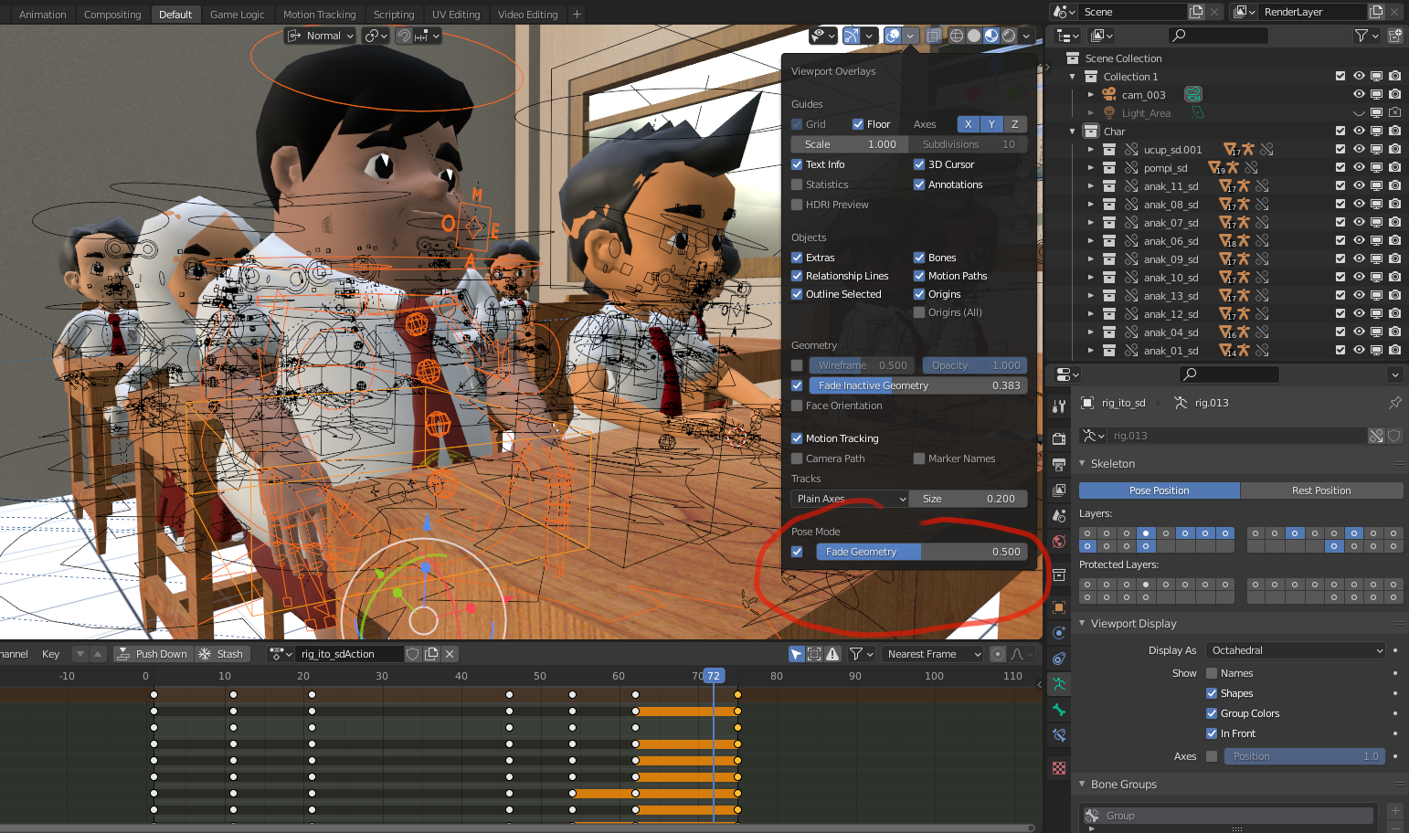This screenshot has width=1409, height=833.
Task: Click the Pose Mode Fade Geometry slider
Action: click(923, 552)
